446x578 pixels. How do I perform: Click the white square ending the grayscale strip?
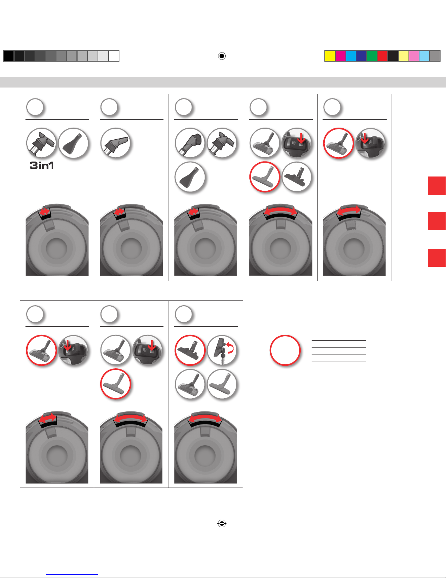114,56
